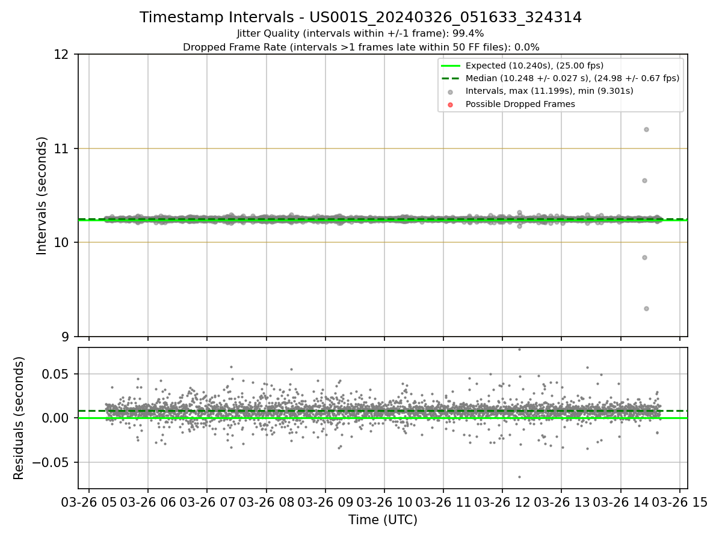Image resolution: width=722 pixels, height=541 pixels.
Task: Click the highest residual outlier at the top edge of the residuals plot
Action: tap(519, 349)
